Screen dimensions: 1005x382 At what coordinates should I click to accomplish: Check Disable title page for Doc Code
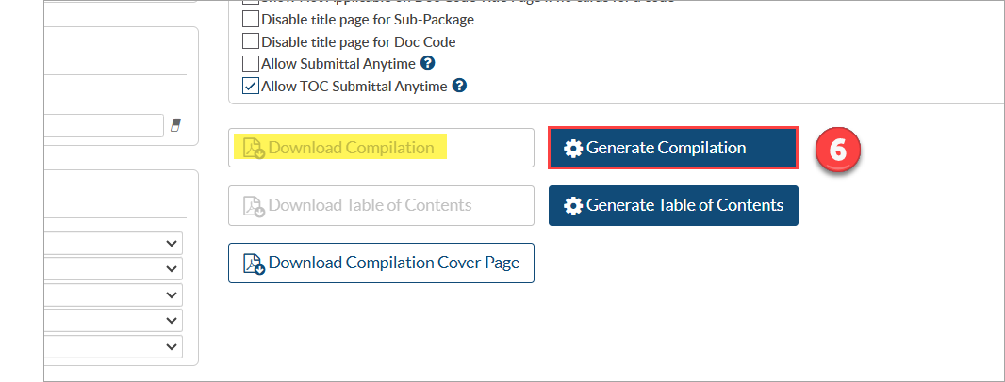[251, 41]
